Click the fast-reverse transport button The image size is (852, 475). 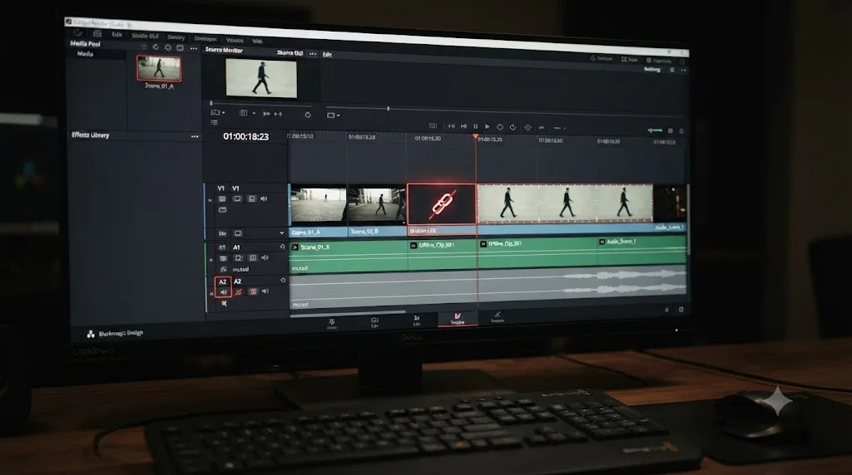pos(451,125)
